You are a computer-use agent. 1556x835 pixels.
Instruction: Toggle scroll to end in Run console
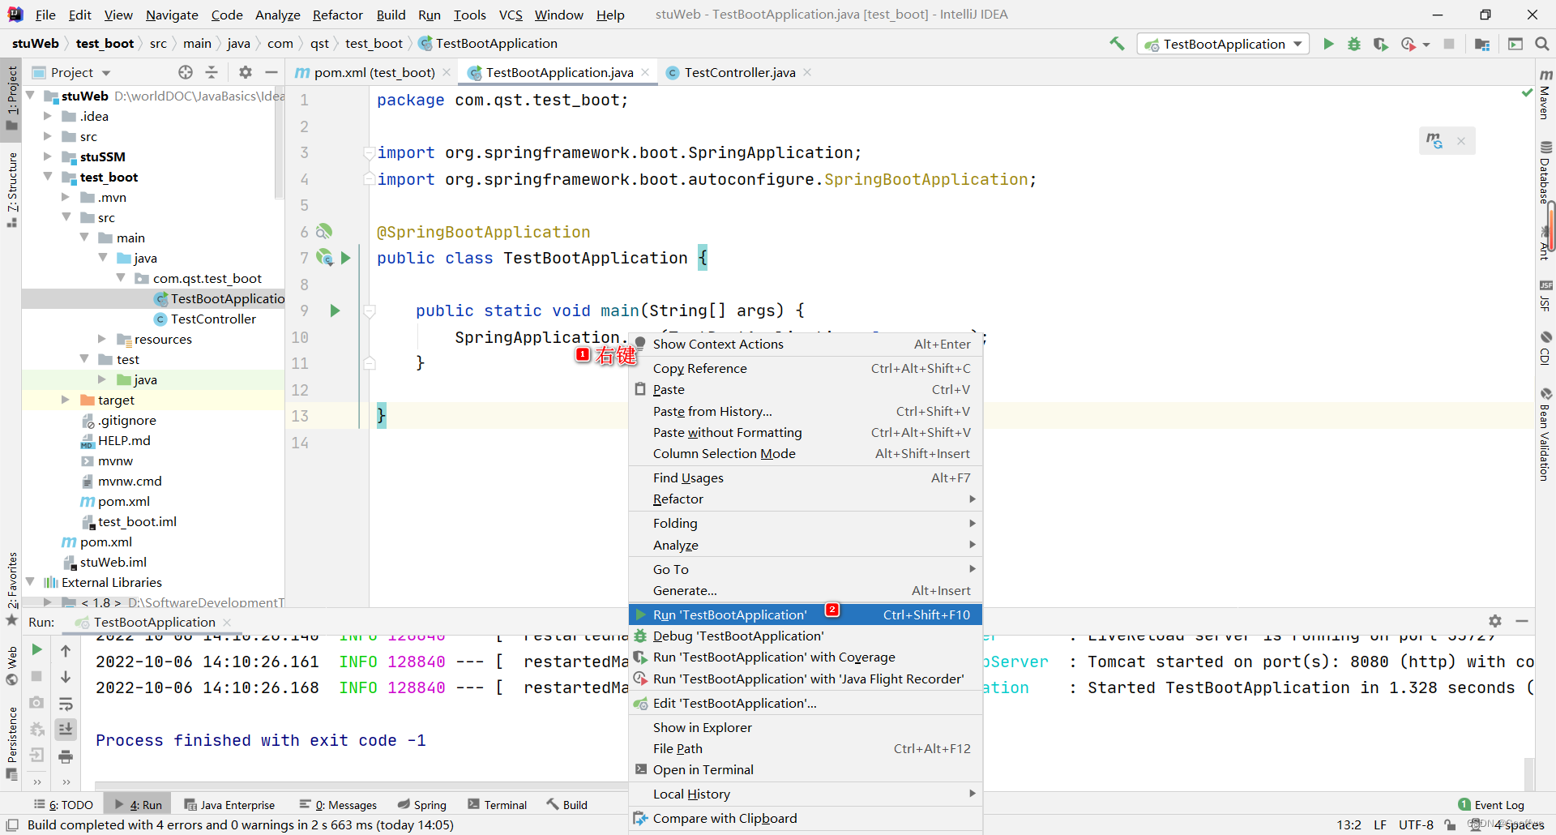[66, 730]
